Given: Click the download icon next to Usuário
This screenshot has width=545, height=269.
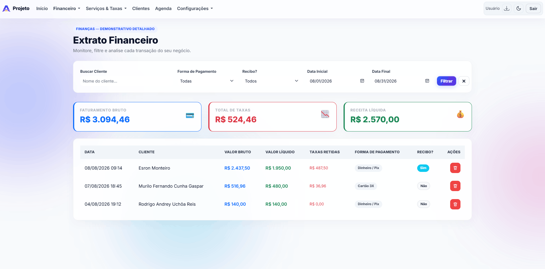Looking at the screenshot, I should (x=507, y=8).
